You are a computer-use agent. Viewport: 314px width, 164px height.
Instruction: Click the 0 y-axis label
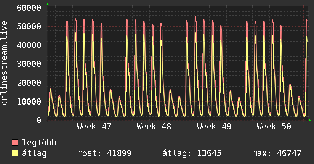tap(39, 120)
